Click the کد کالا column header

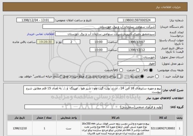click(163, 118)
